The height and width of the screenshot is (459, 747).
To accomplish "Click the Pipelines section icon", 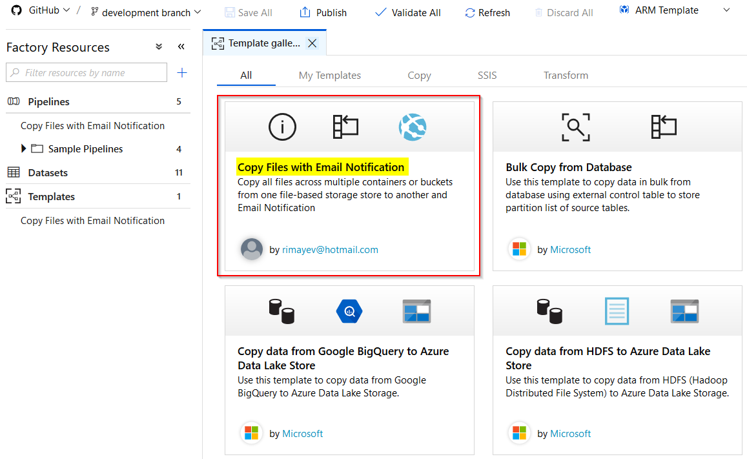I will [14, 101].
